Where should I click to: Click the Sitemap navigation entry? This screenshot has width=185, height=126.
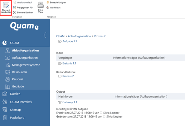[x=15, y=110]
